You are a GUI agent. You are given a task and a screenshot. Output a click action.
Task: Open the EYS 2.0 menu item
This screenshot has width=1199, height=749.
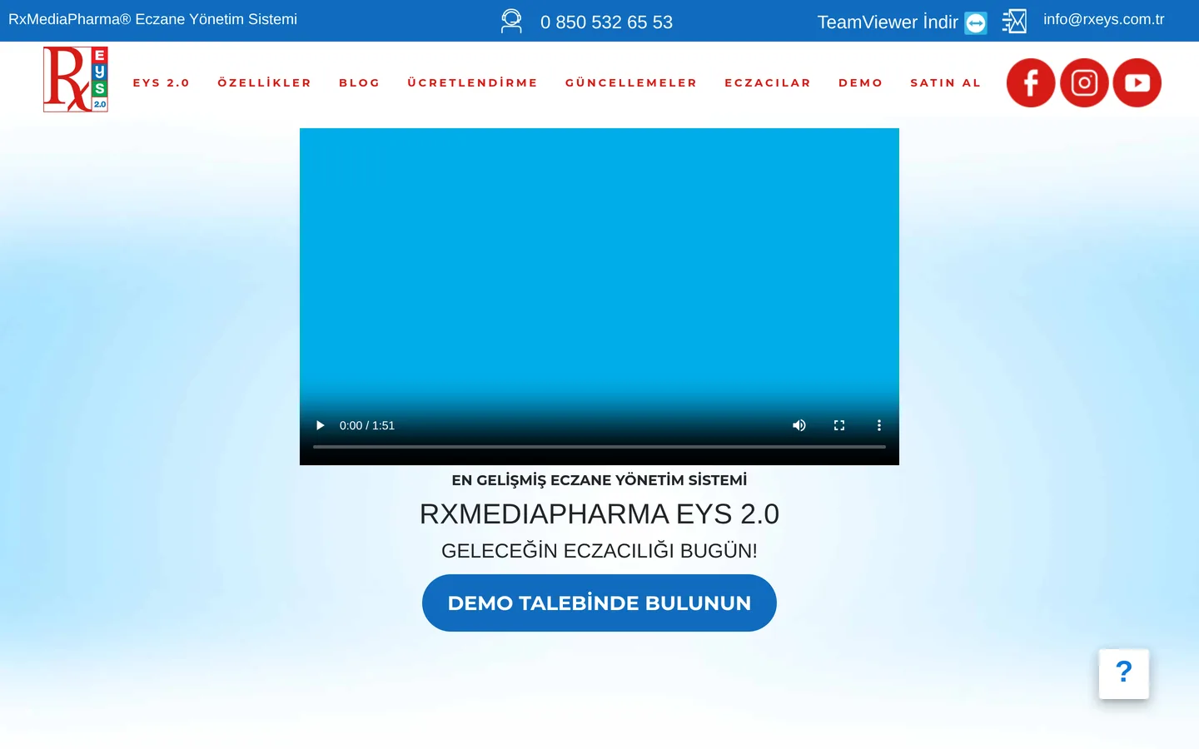point(162,82)
